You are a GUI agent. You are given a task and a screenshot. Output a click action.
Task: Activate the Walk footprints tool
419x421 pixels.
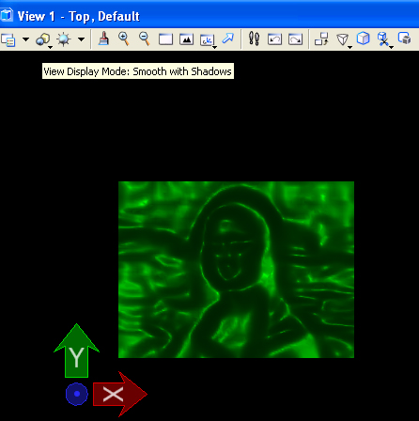coord(254,39)
